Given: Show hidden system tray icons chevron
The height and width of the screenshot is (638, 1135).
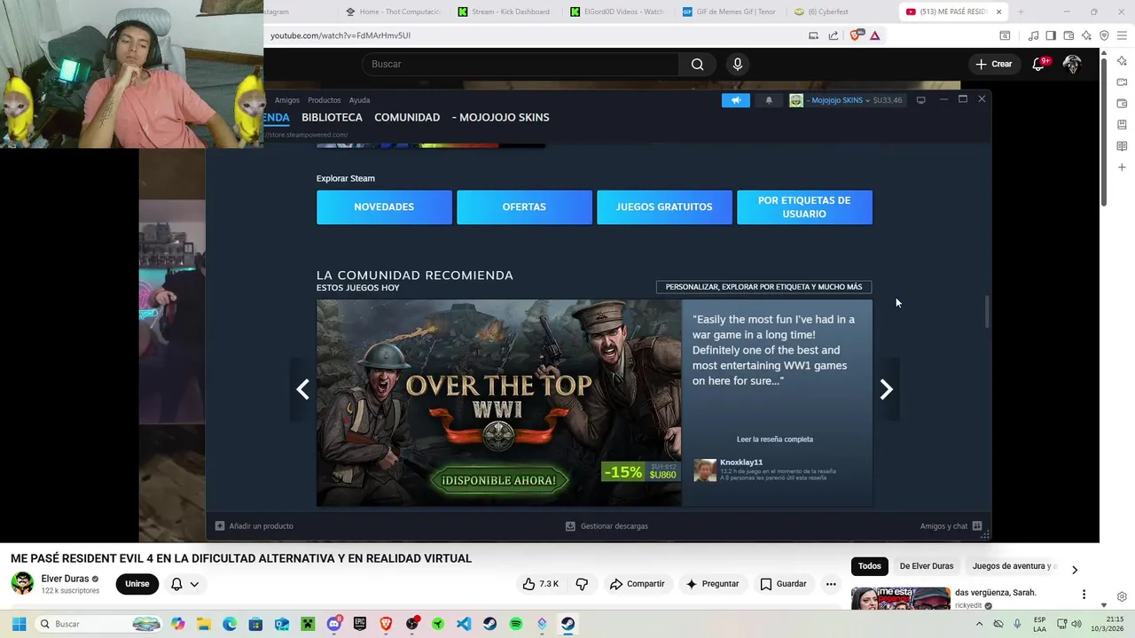Looking at the screenshot, I should (979, 624).
